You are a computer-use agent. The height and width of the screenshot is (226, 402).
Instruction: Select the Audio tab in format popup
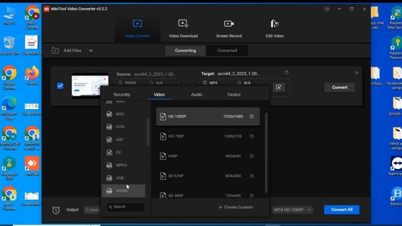[197, 95]
